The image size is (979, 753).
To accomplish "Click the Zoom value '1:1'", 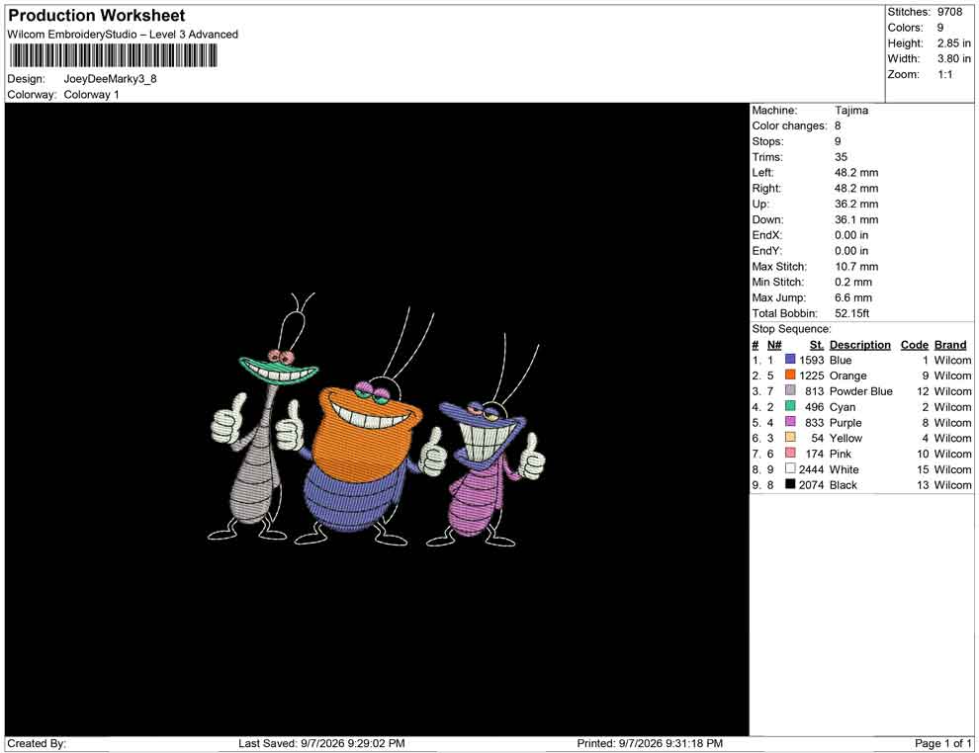I will [944, 74].
